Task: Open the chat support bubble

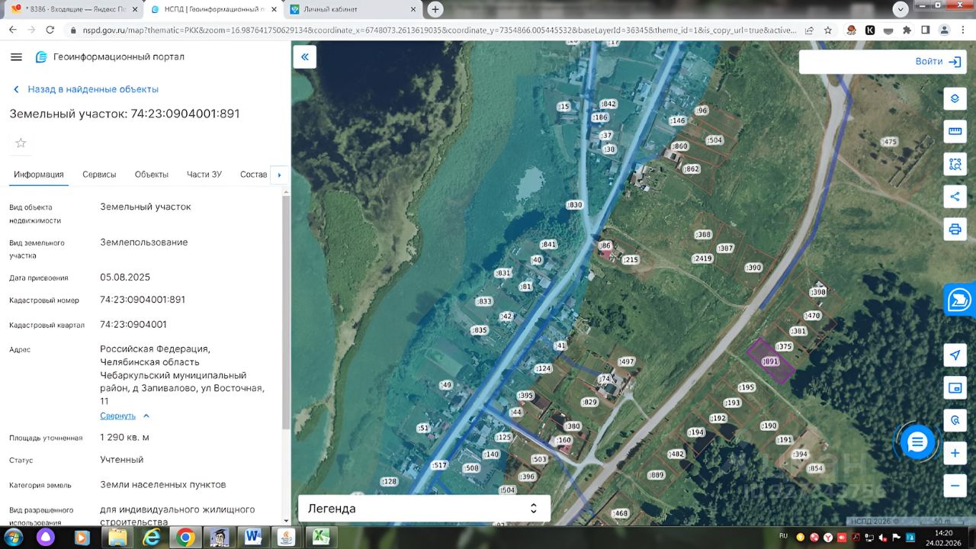Action: tap(917, 442)
